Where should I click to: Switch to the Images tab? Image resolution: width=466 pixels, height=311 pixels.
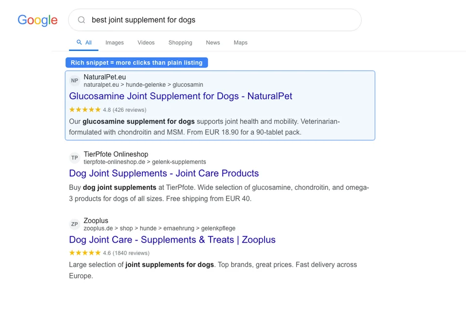115,43
